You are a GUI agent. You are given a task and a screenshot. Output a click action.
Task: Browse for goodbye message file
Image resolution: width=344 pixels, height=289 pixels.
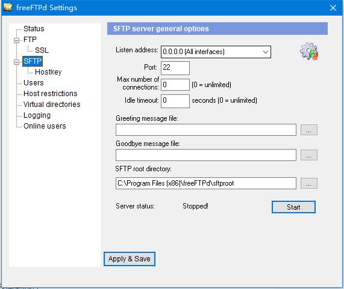click(x=308, y=155)
